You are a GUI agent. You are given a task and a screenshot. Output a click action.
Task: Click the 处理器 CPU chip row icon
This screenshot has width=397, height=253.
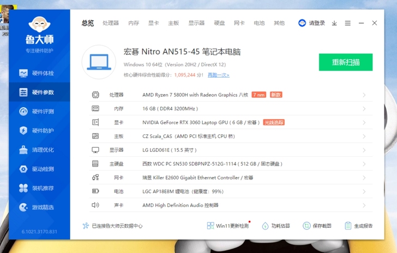(x=95, y=95)
